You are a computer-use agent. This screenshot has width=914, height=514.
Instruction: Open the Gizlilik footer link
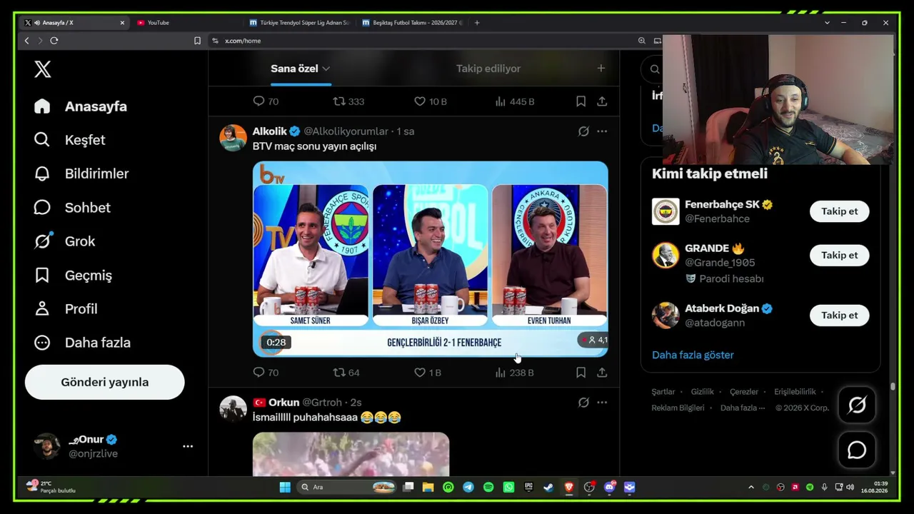pyautogui.click(x=703, y=392)
